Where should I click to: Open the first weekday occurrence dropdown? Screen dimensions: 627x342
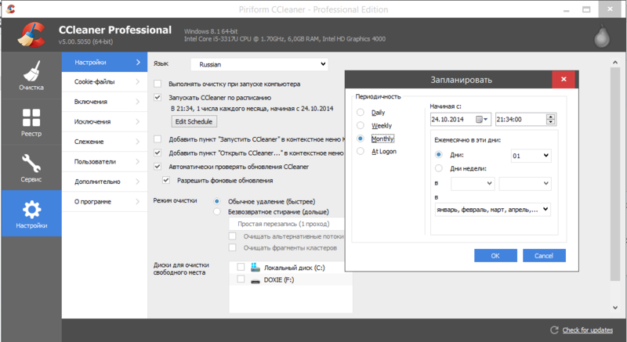click(x=473, y=184)
